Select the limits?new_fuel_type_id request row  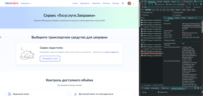click(x=152, y=38)
